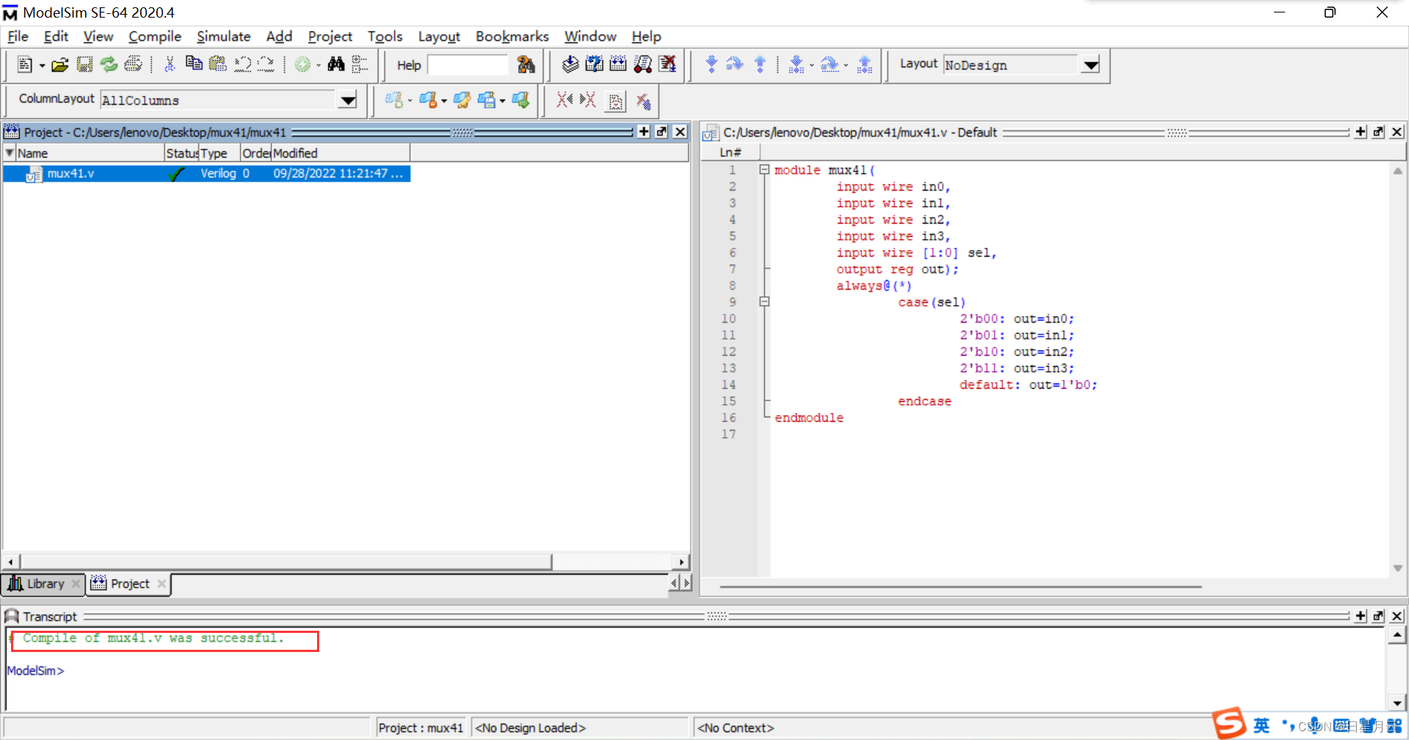Click the Status column header
1409x740 pixels.
tap(181, 153)
